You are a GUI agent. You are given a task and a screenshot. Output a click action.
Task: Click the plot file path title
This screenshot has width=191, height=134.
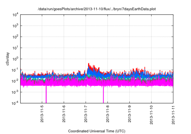97,9
